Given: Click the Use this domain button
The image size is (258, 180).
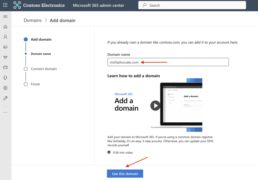Looking at the screenshot, I should pyautogui.click(x=125, y=174).
